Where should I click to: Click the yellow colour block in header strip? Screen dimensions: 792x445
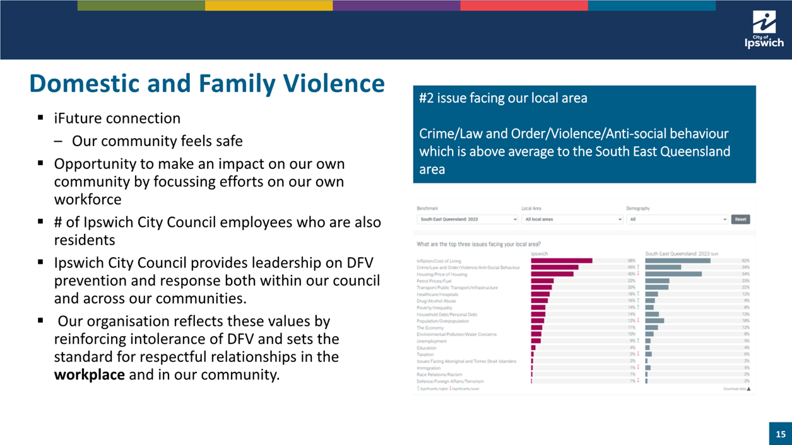click(x=269, y=6)
